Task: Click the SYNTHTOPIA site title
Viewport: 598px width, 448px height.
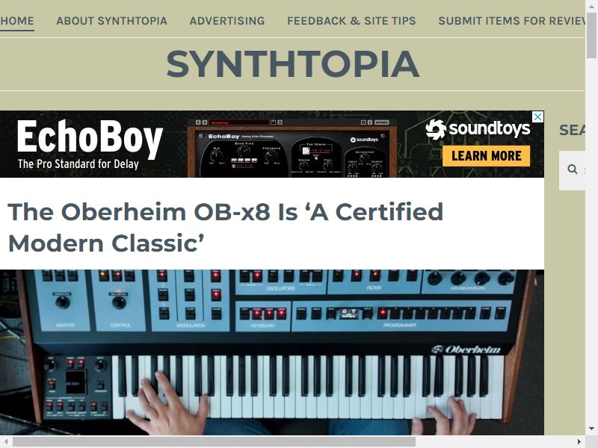Action: [292, 64]
